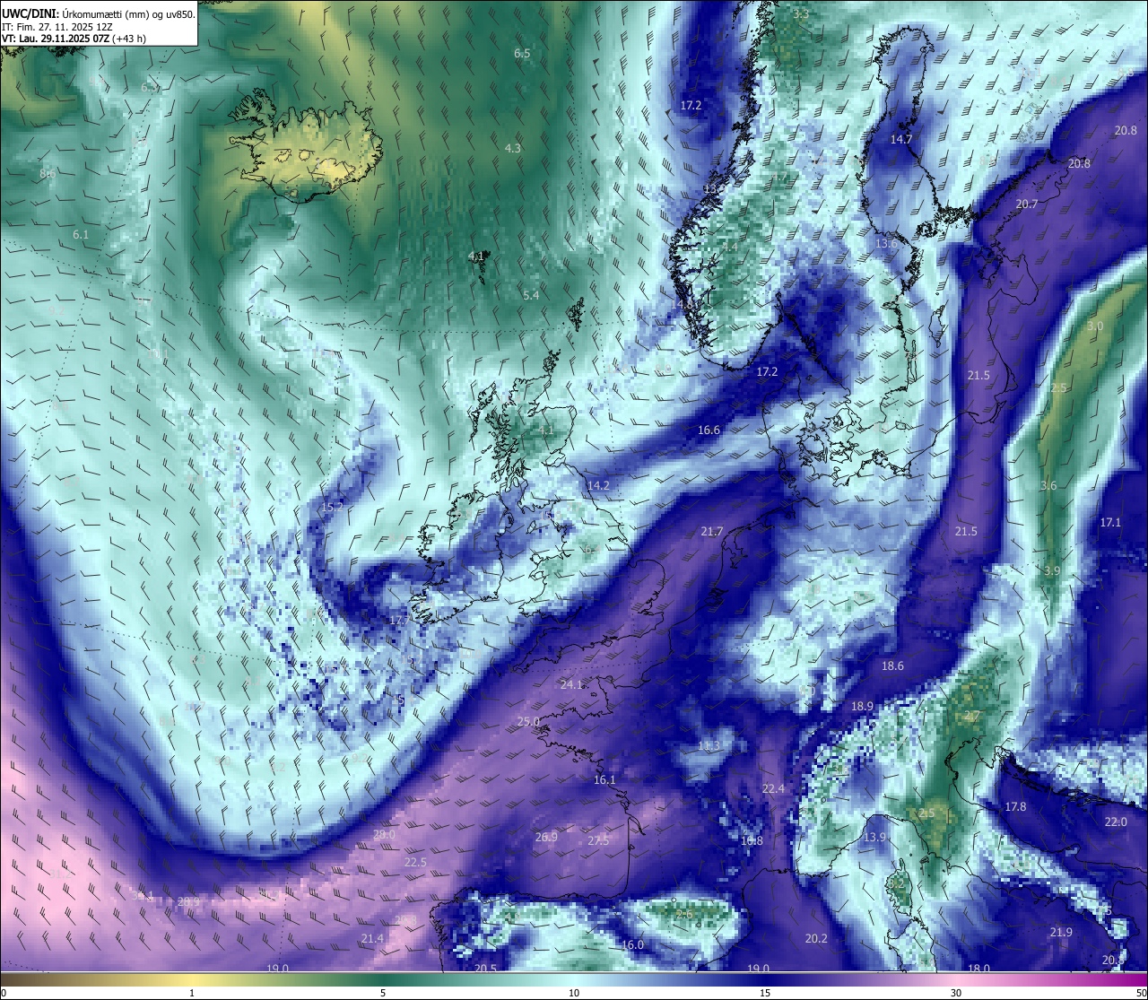Image resolution: width=1148 pixels, height=1000 pixels.
Task: Click the 1 tick on the color scale
Action: pos(192,993)
